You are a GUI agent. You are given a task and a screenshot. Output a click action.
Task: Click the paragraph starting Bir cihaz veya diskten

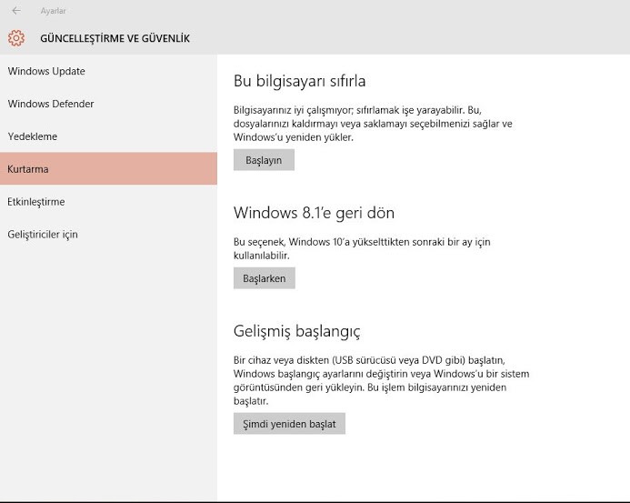point(381,380)
